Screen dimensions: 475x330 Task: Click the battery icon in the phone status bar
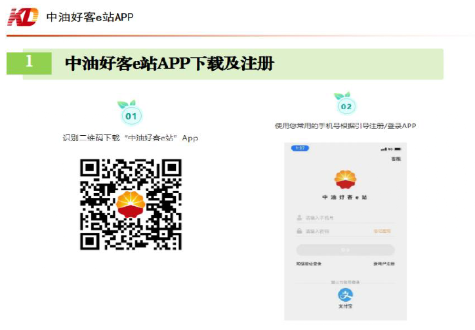(397, 149)
